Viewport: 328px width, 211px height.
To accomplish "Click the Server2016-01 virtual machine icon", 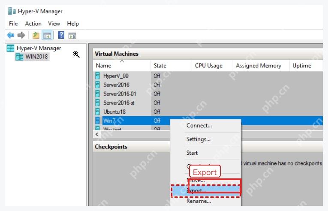I will pos(97,93).
